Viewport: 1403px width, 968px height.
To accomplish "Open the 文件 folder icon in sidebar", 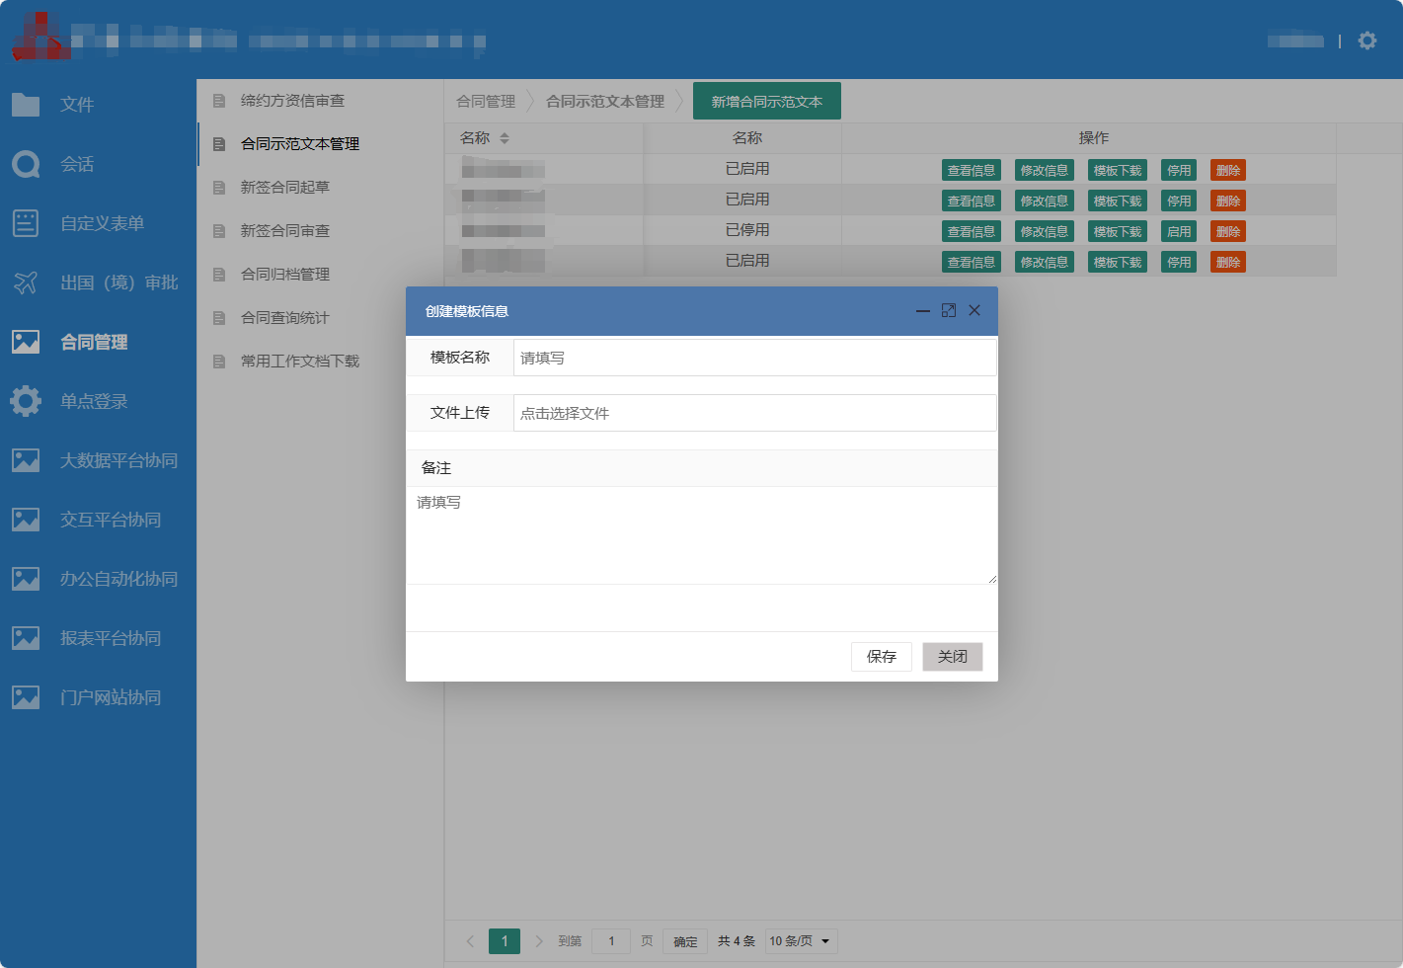I will [26, 105].
